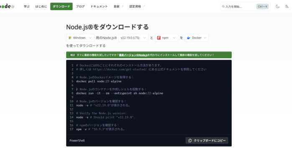Click the Node.js®をダウンロードする heading
Screen dimensions: 292x153
108,27
